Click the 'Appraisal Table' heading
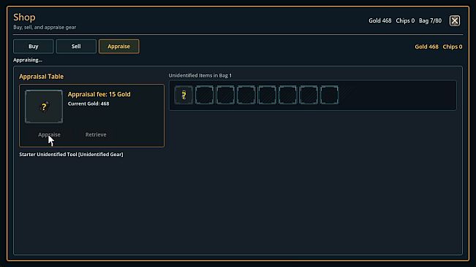This screenshot has height=267, width=476. tap(41, 77)
